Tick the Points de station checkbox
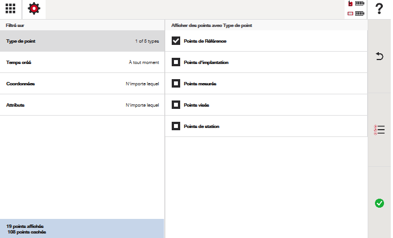393x238 pixels. point(176,126)
